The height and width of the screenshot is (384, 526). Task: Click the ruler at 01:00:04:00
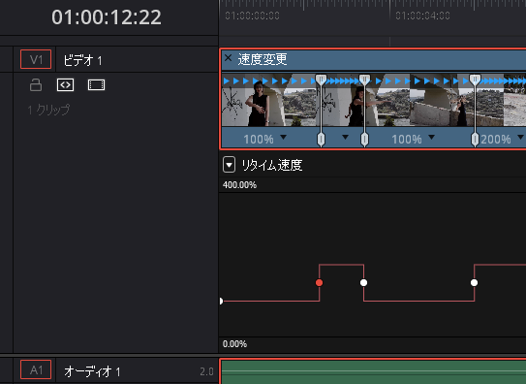pos(422,16)
